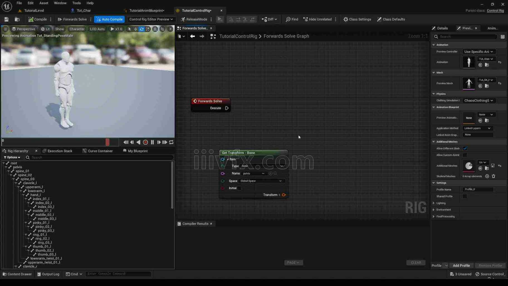This screenshot has height=286, width=508.
Task: Navigate forward in the graph editor
Action: pyautogui.click(x=202, y=36)
